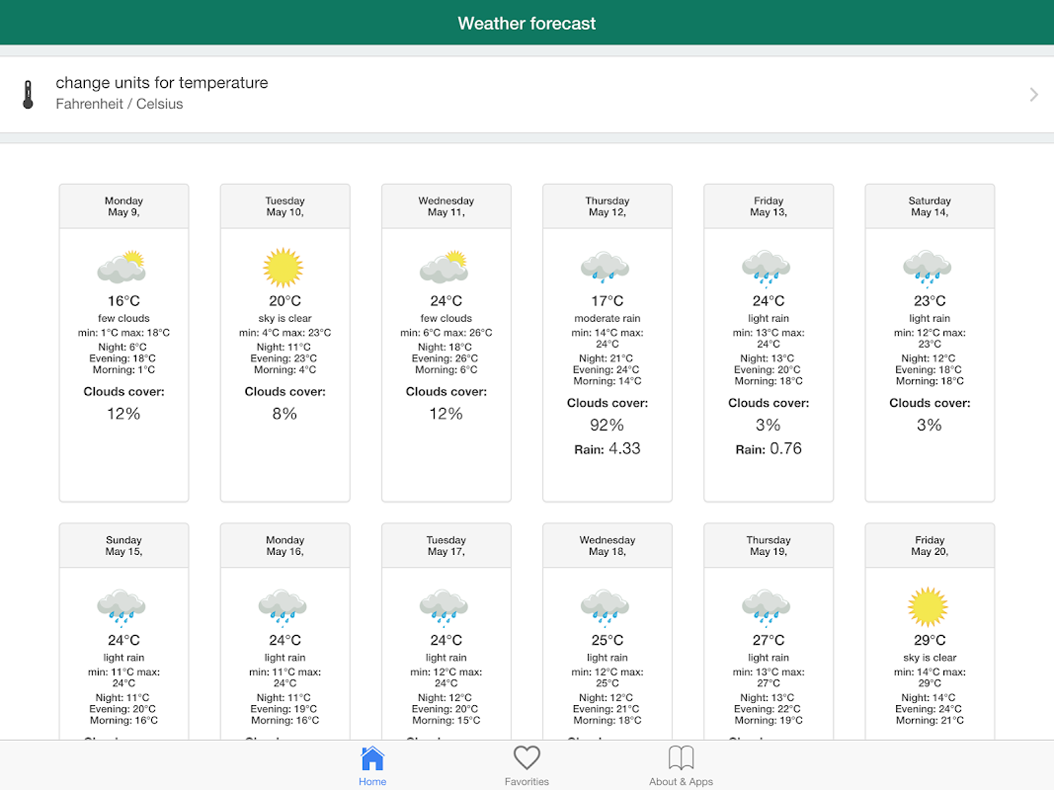Click Wednesday May 18 rain cloud icon
The width and height of the screenshot is (1054, 790).
pos(605,606)
